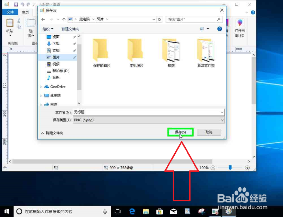The width and height of the screenshot is (283, 217).
Task: Select the Refresh icon beside the address bar
Action: [x=159, y=19]
